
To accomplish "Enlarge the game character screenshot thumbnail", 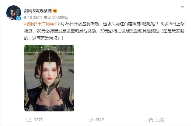I will click(49, 78).
